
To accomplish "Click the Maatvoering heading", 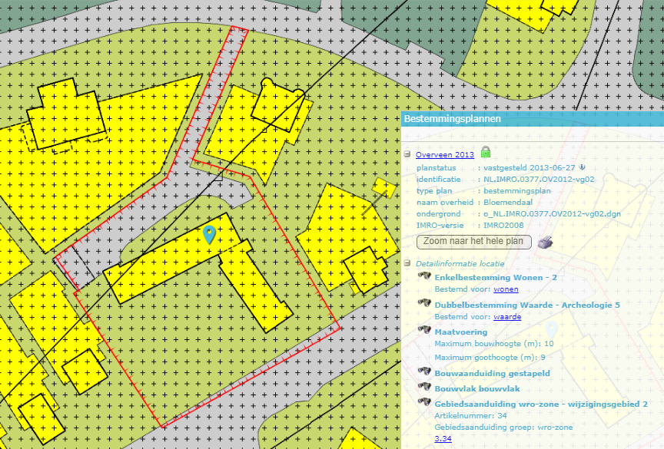I will tap(461, 332).
